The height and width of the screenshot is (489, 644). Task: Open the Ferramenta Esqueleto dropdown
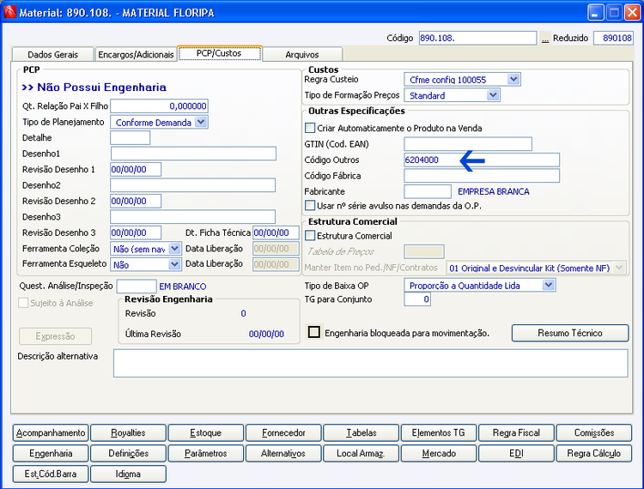click(174, 264)
